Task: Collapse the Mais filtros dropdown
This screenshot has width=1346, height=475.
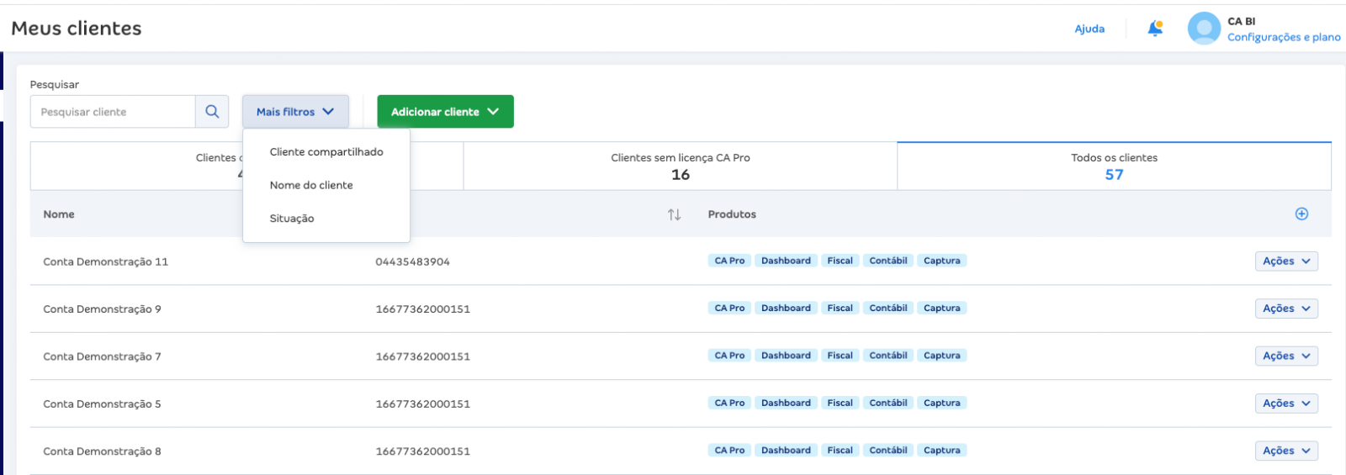Action: pos(295,112)
